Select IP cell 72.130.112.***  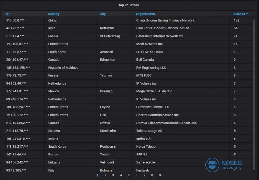point(17,115)
